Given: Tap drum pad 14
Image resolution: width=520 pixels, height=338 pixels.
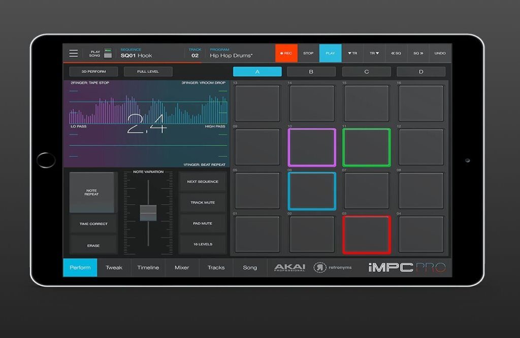Looking at the screenshot, I should pyautogui.click(x=312, y=104).
